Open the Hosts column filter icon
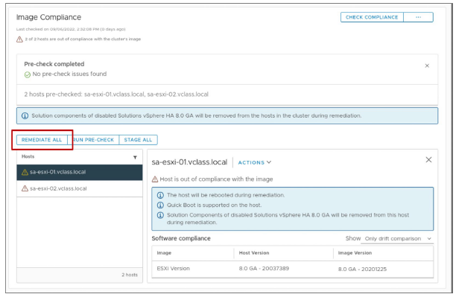The width and height of the screenshot is (456, 297). pyautogui.click(x=135, y=157)
